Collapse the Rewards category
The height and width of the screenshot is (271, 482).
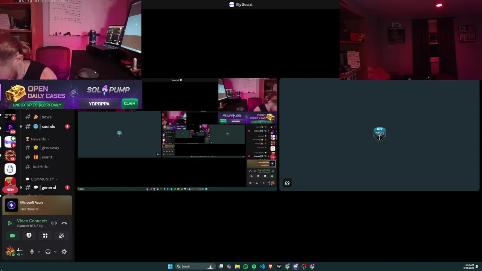(38, 139)
